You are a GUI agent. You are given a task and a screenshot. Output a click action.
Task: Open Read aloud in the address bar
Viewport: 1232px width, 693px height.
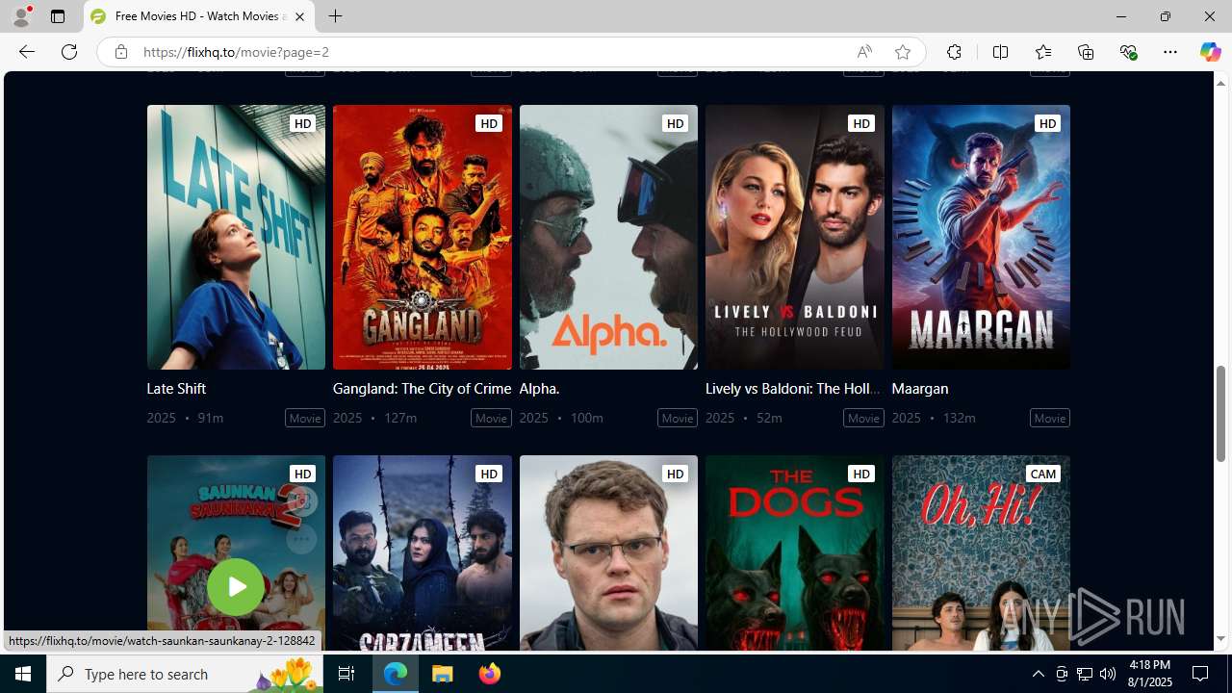pos(864,52)
